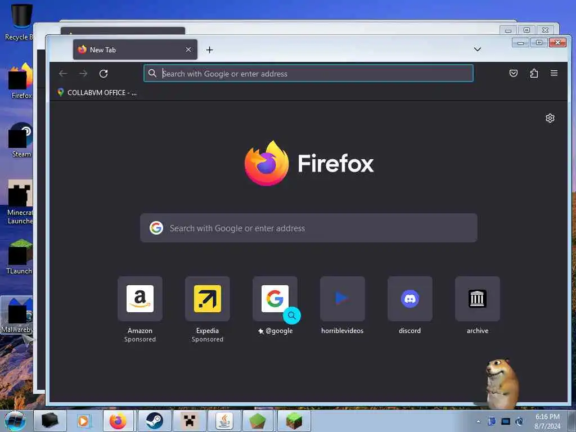The height and width of the screenshot is (432, 576).
Task: Select the TLauncher desktop icon
Action: (20, 256)
